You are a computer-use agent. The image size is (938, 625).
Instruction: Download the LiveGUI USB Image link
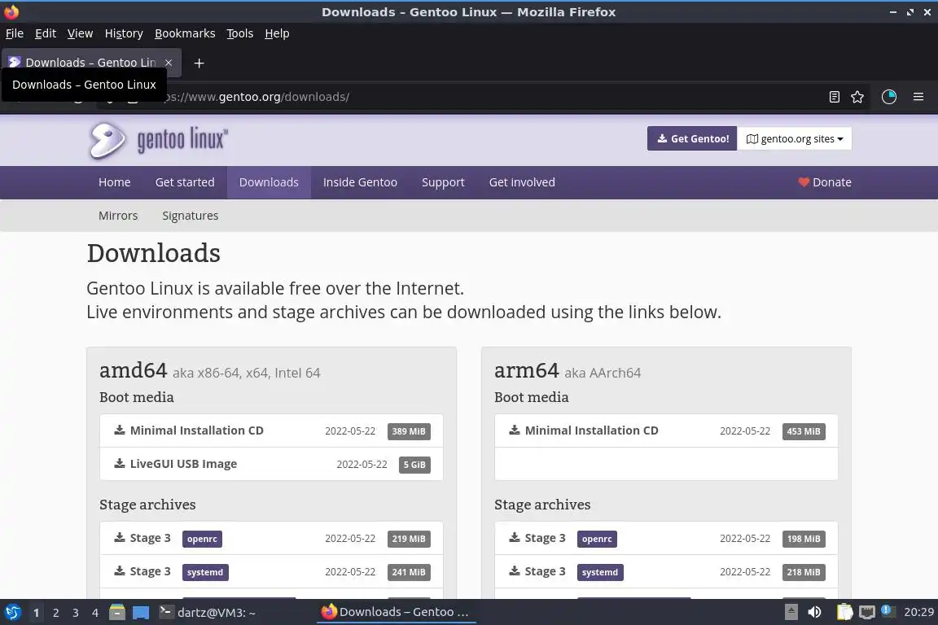click(183, 464)
